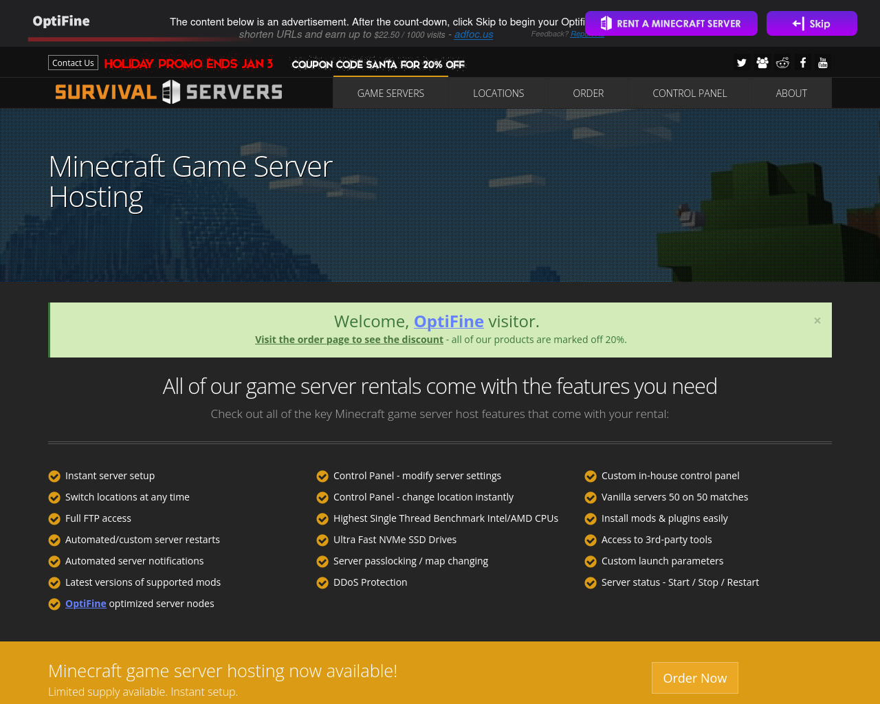Click checkmark beside Full FTP access

click(54, 519)
